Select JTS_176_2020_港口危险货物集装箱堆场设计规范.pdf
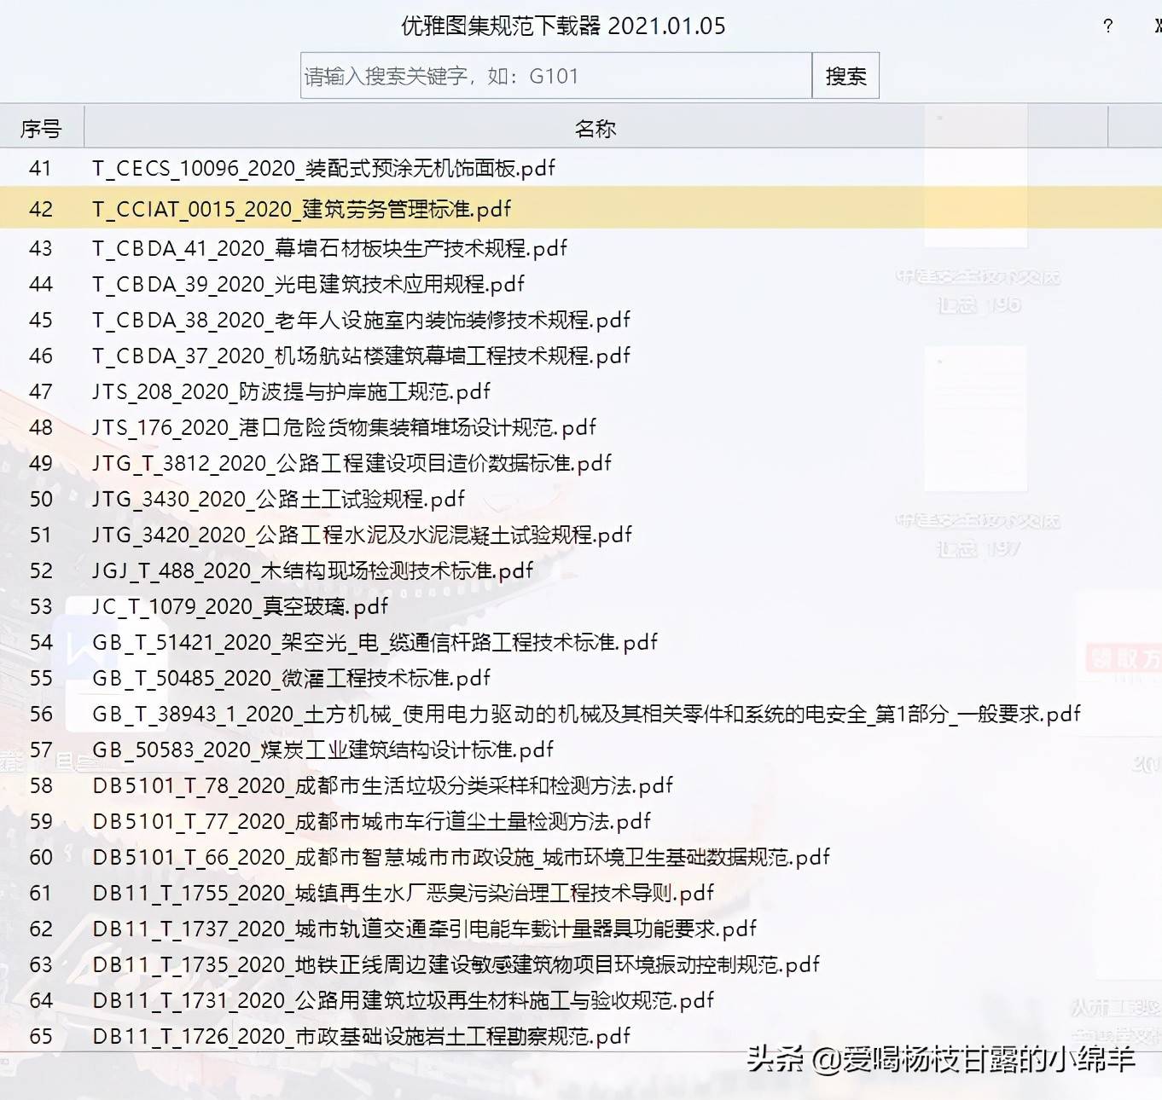 344,427
